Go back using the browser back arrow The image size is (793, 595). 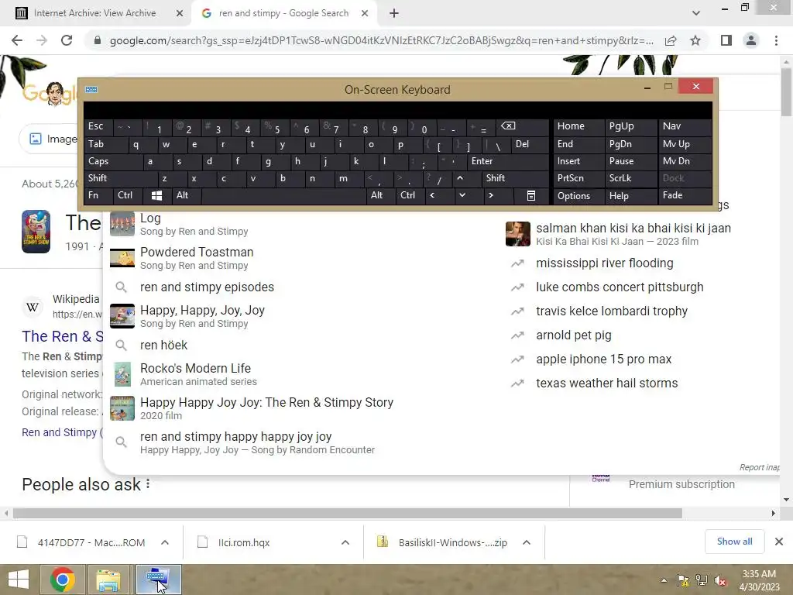pos(17,40)
